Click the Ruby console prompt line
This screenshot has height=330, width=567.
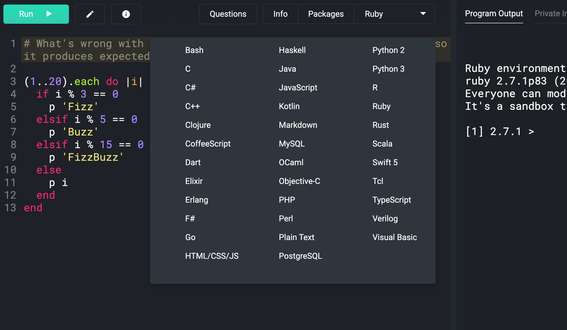point(500,131)
